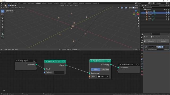Click monitor icon on Group Input node
Screen dimensions: 170x95
coord(34,61)
